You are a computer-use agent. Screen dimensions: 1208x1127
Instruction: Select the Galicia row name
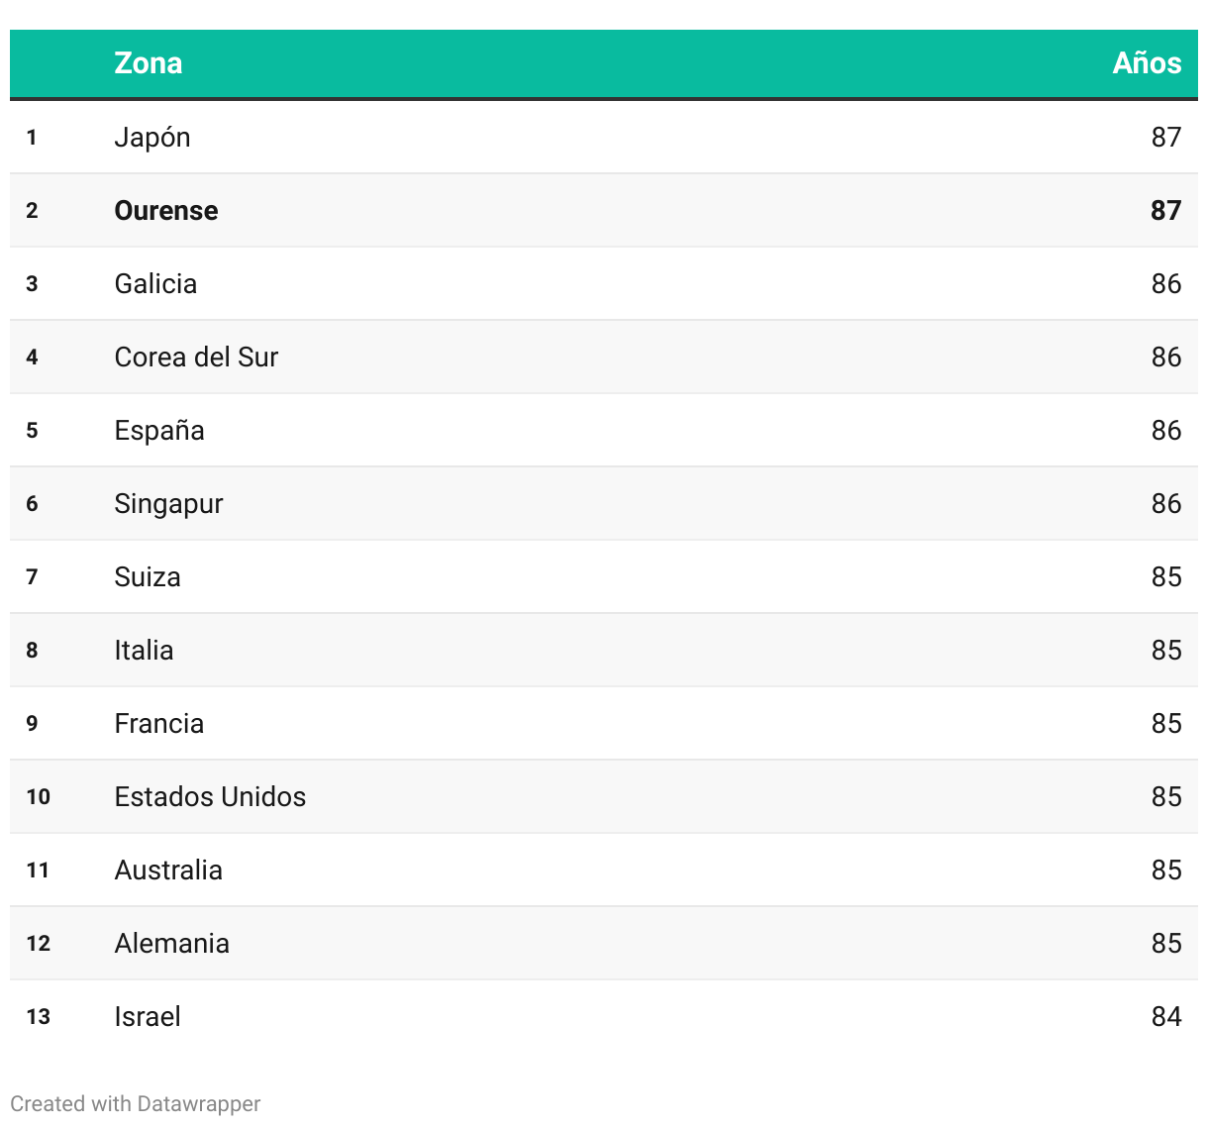(155, 283)
